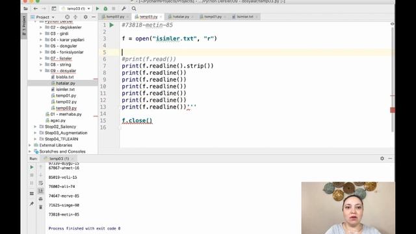The image size is (416, 234).
Task: Open temp01.py editor tab
Action: click(213, 16)
